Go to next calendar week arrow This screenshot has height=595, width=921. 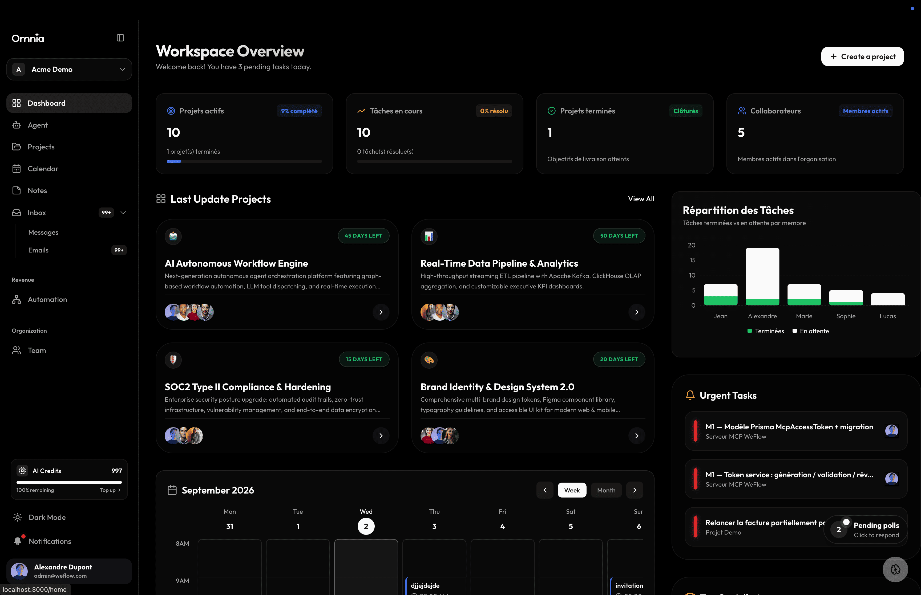[635, 490]
